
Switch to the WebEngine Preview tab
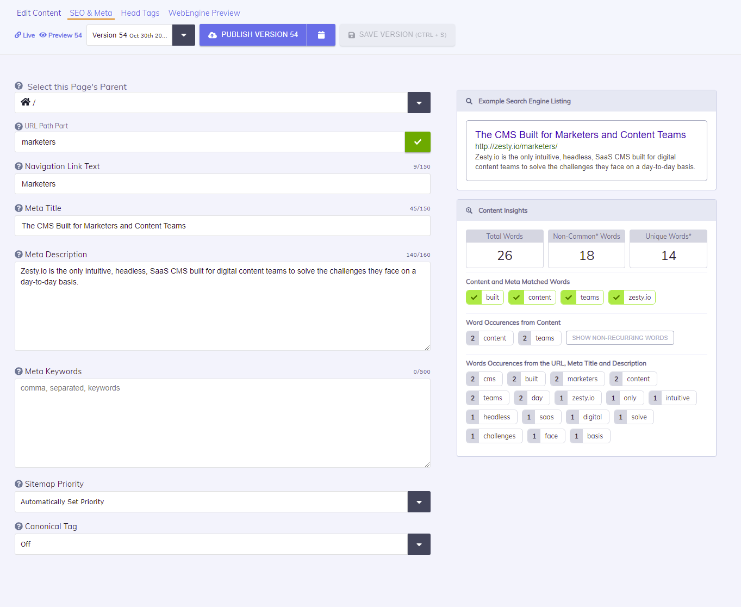tap(204, 13)
